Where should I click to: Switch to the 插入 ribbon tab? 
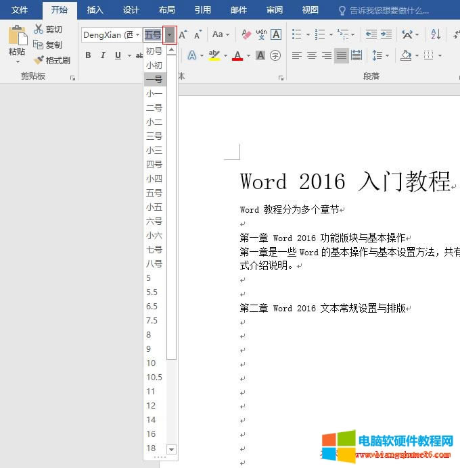click(95, 10)
